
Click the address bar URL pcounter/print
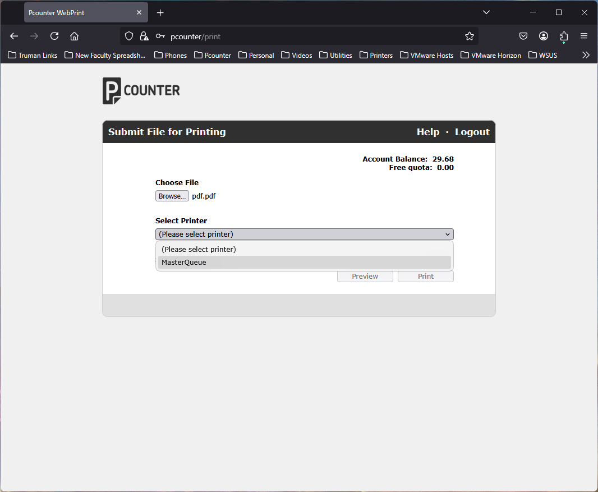click(195, 36)
